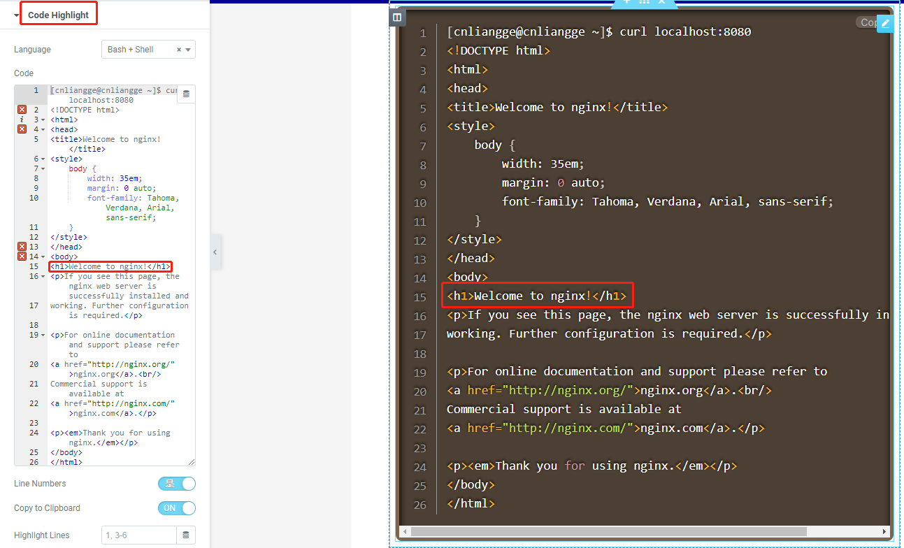Viewport: 904px width, 548px height.
Task: Click the title Welcome to nginx line preview
Action: [x=557, y=107]
